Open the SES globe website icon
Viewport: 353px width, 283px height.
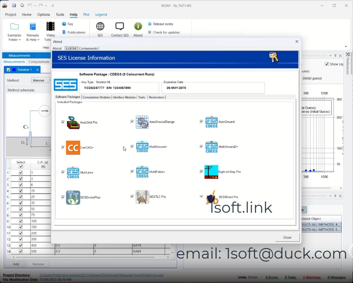(x=100, y=26)
